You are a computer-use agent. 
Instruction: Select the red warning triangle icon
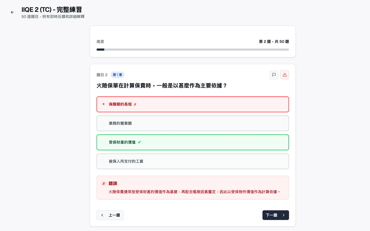285,75
